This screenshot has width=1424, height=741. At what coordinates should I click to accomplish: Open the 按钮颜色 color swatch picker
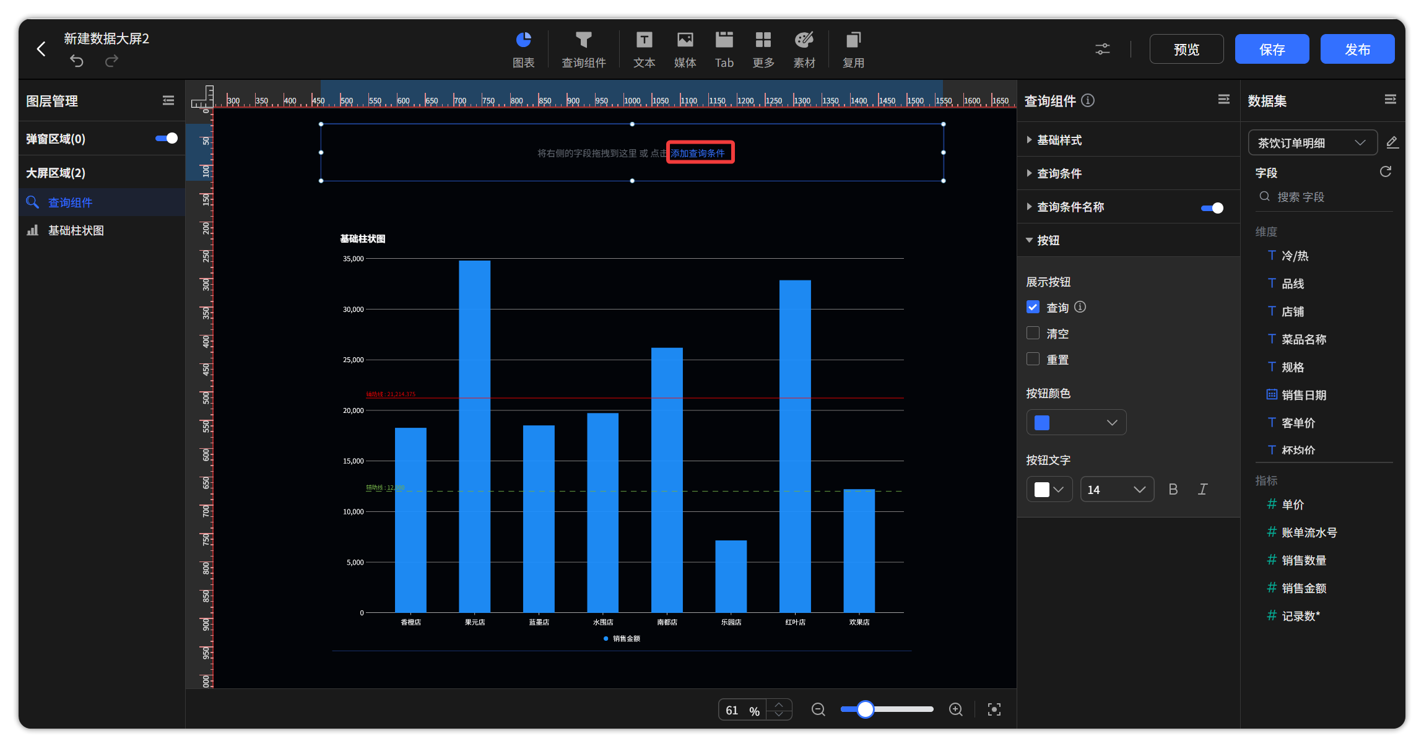pyautogui.click(x=1076, y=422)
